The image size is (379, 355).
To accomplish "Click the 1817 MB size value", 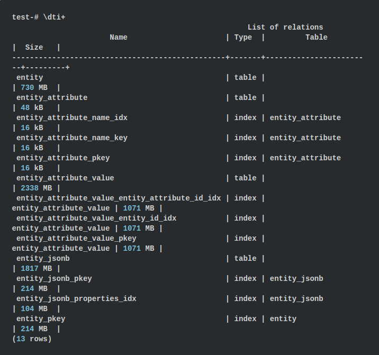I will click(36, 269).
